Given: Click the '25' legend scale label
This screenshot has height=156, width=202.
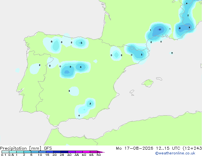Looking at the screenshot, I should 62,155.
